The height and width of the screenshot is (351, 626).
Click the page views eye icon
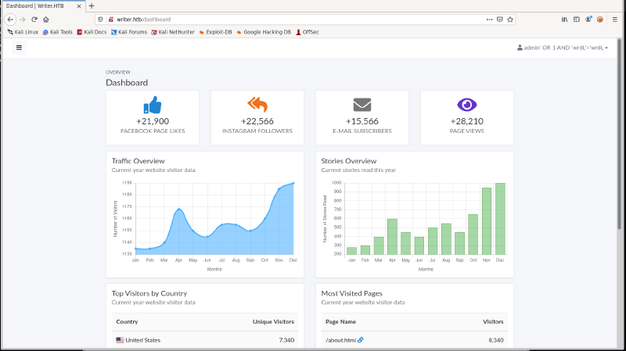pyautogui.click(x=466, y=105)
